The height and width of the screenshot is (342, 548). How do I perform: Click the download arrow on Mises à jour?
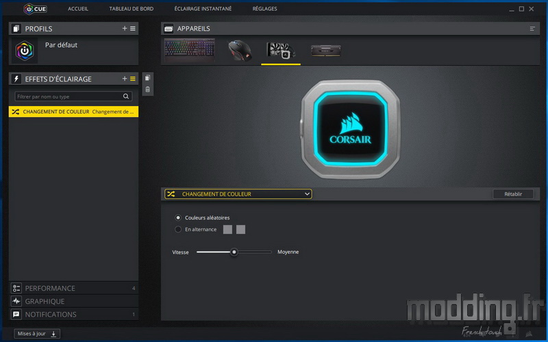pos(53,334)
